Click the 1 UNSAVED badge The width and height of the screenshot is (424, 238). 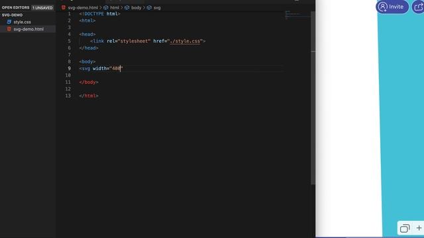[x=42, y=8]
